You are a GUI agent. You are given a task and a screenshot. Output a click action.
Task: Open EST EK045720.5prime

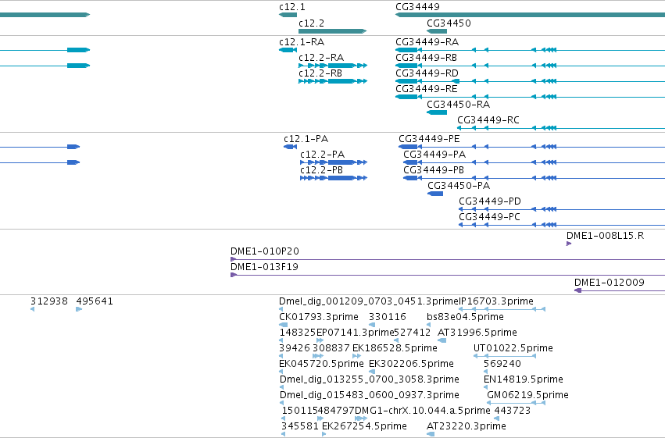coord(321,365)
